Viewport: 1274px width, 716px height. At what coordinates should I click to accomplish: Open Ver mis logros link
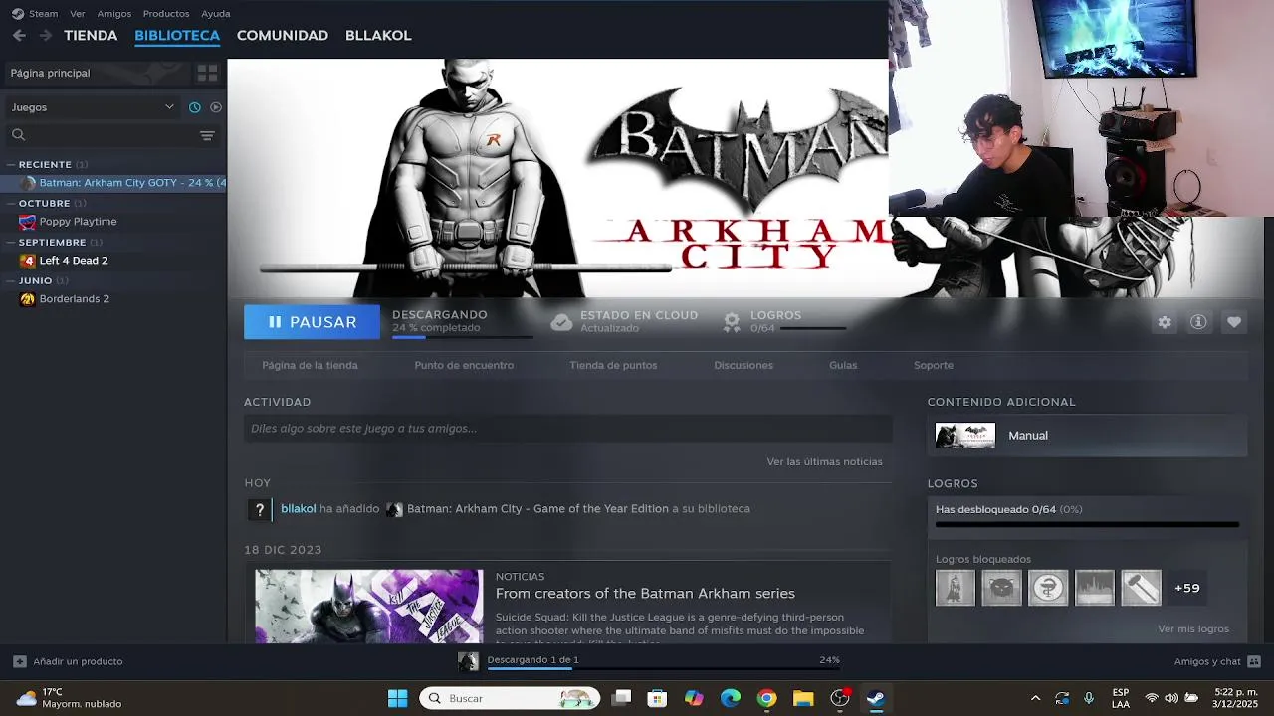pyautogui.click(x=1193, y=628)
